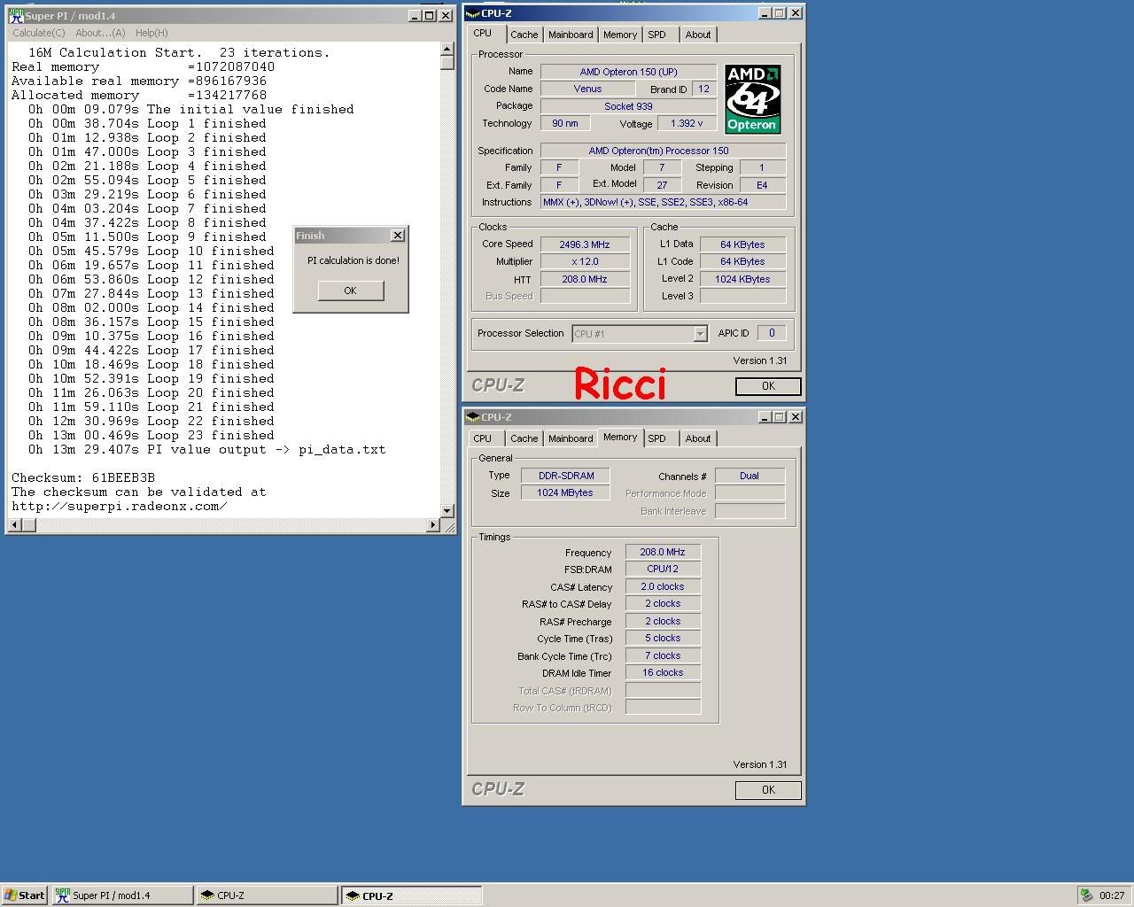
Task: Click the Checksum: 61BEEB3B line
Action: point(83,478)
